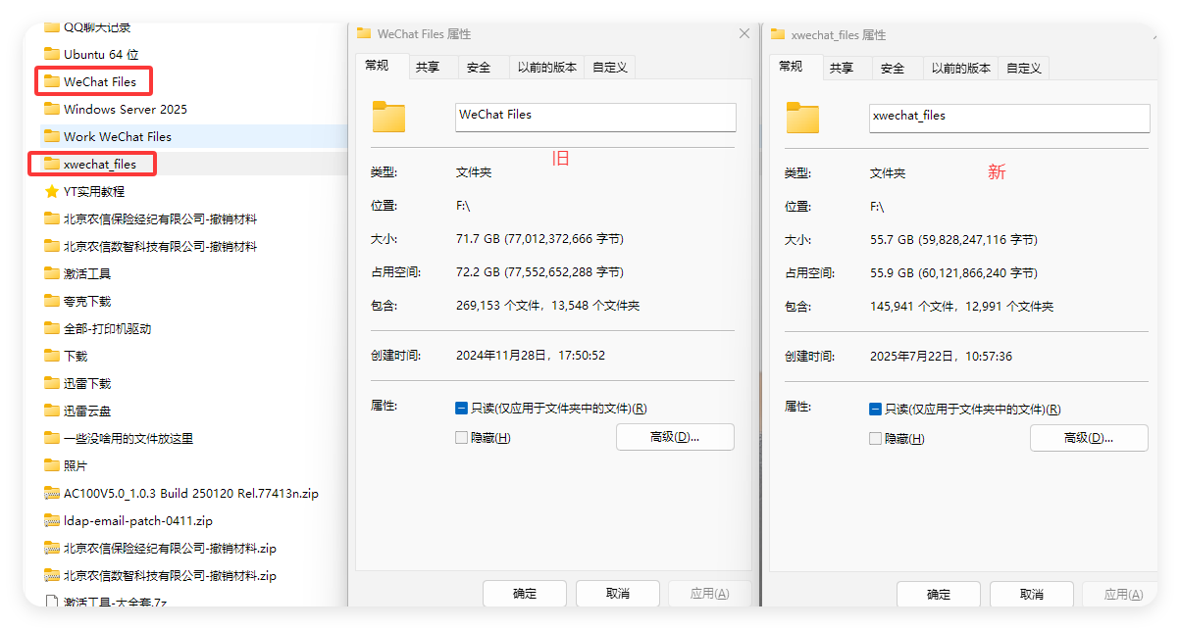1180x629 pixels.
Task: Toggle 只读 checkbox in WeChat Files 属性
Action: (x=462, y=409)
